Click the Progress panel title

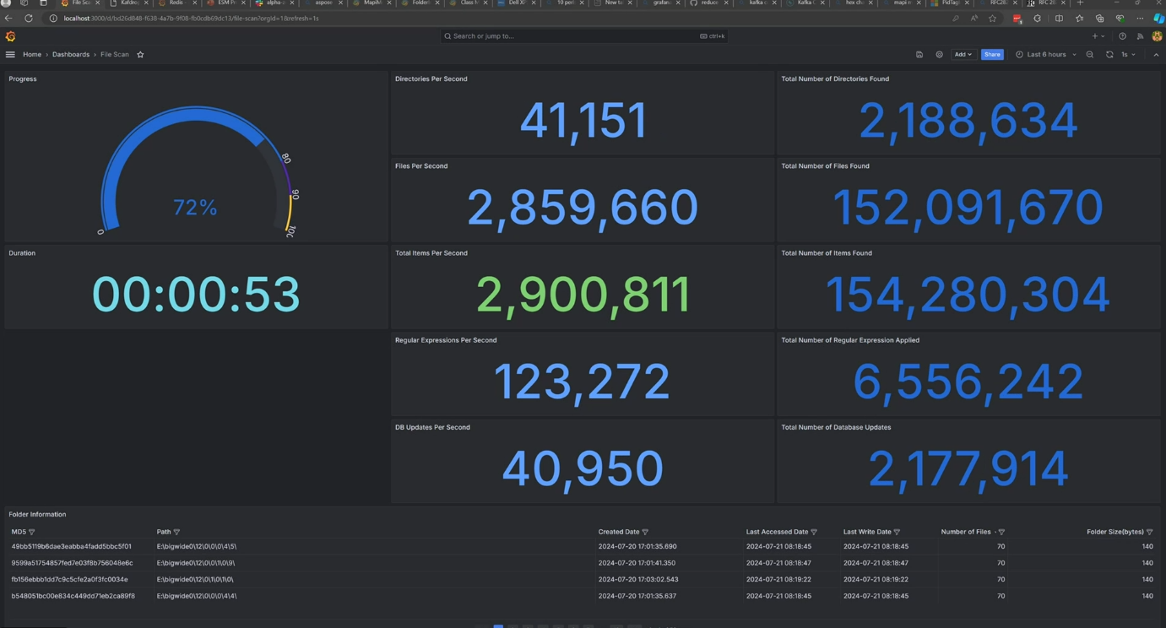(x=23, y=79)
